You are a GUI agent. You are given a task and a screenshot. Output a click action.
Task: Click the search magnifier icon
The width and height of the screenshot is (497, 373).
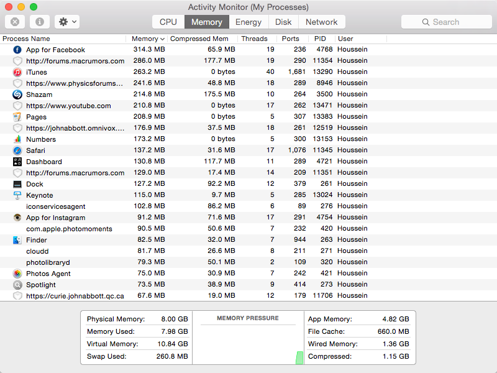pos(426,22)
